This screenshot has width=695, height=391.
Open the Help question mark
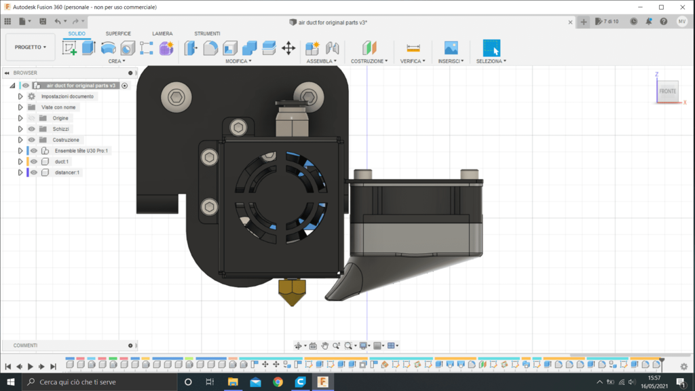pos(664,21)
